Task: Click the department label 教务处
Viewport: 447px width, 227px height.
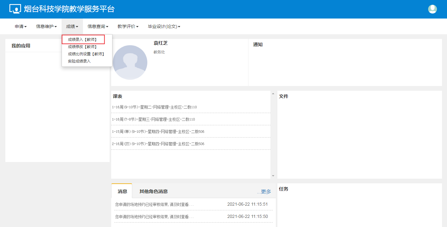Action: (159, 52)
